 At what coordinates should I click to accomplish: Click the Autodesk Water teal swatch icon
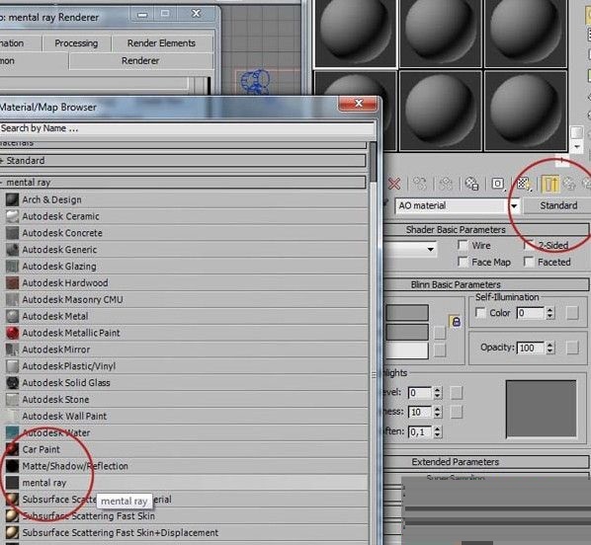tap(12, 432)
